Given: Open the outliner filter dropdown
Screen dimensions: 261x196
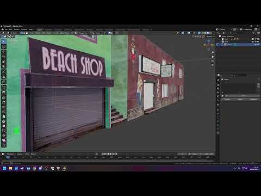Looking at the screenshot, I should pyautogui.click(x=254, y=33).
